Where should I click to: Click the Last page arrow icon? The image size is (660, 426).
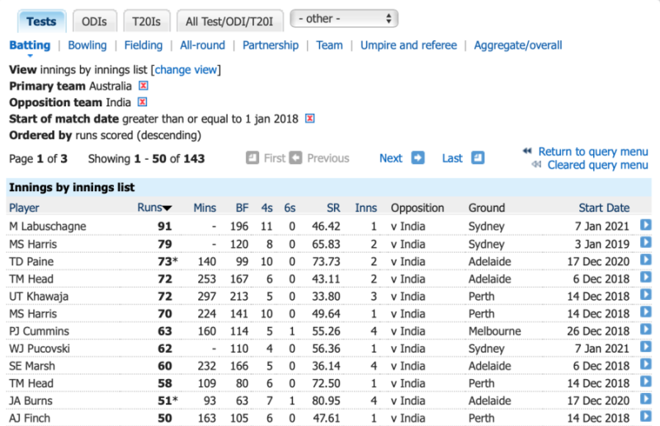(x=478, y=158)
